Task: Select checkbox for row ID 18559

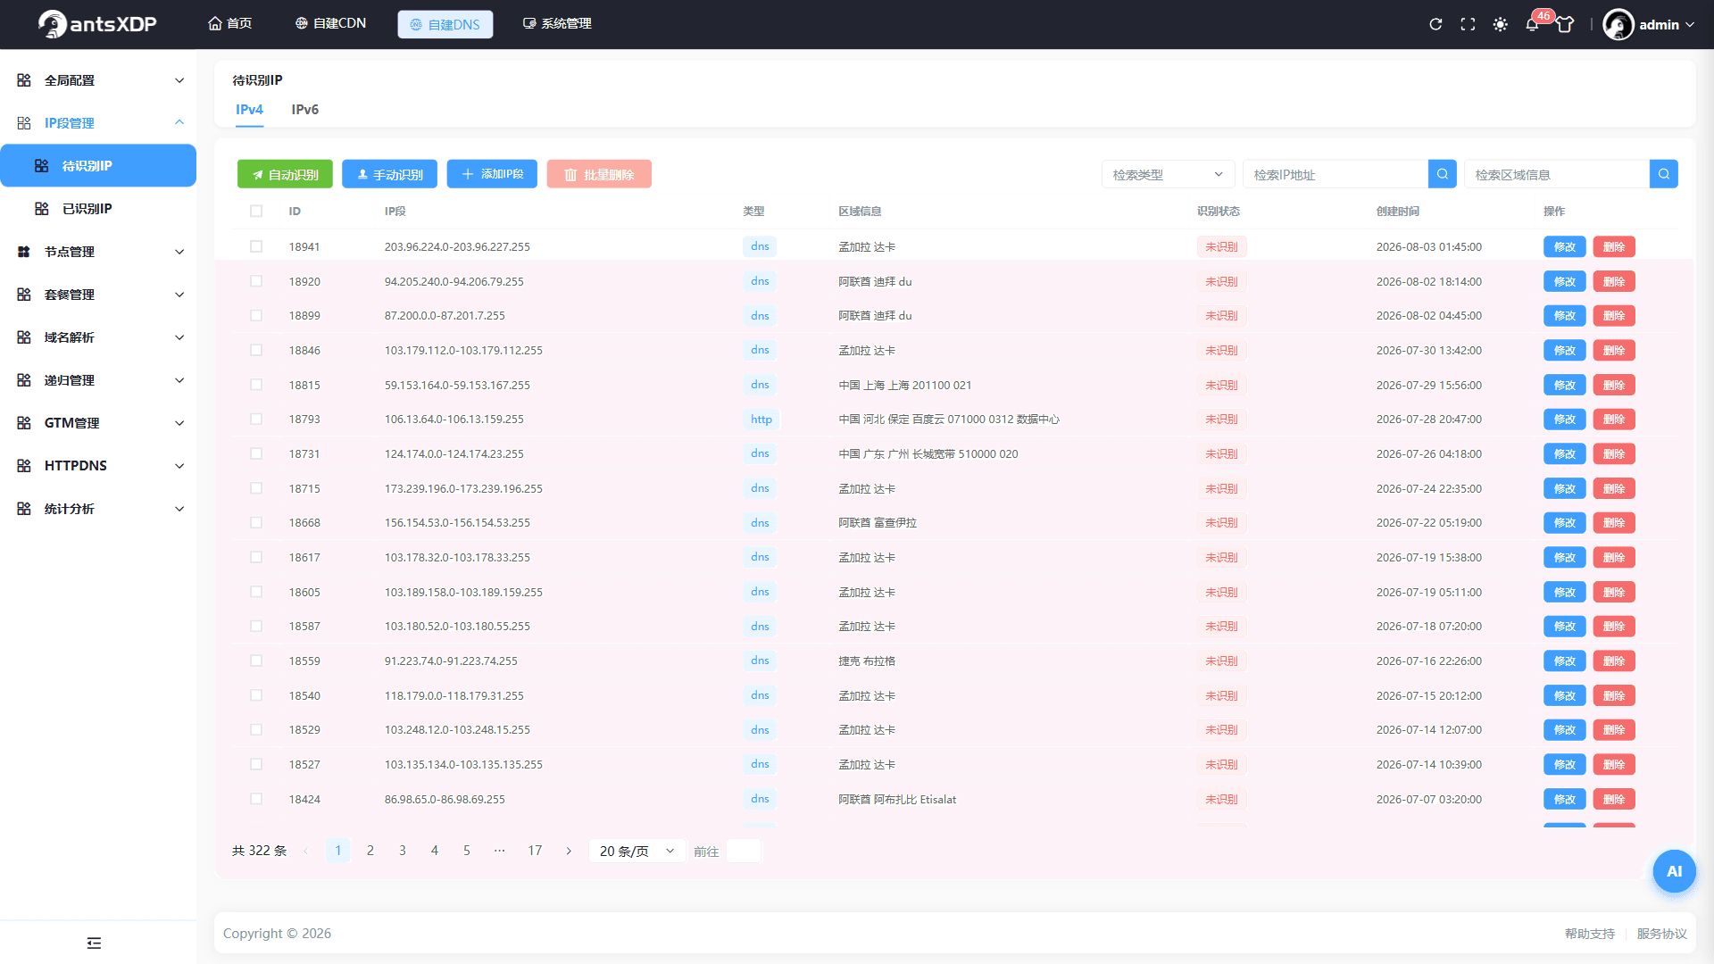Action: (256, 661)
